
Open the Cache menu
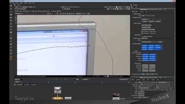(30, 3)
